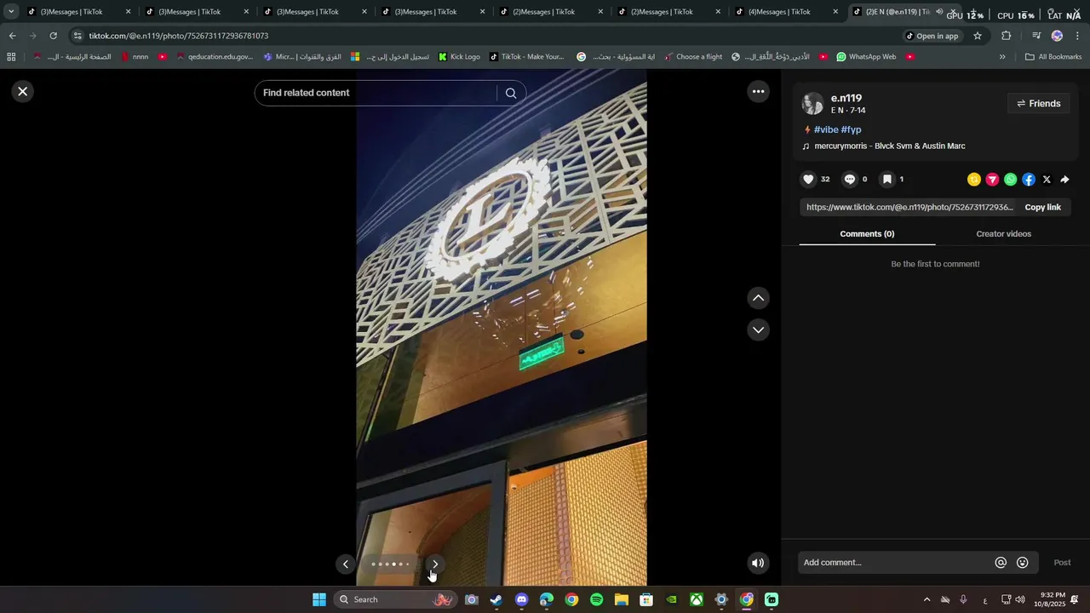Open the #vibe hashtag
Screen dimensions: 1090x613
tap(826, 129)
